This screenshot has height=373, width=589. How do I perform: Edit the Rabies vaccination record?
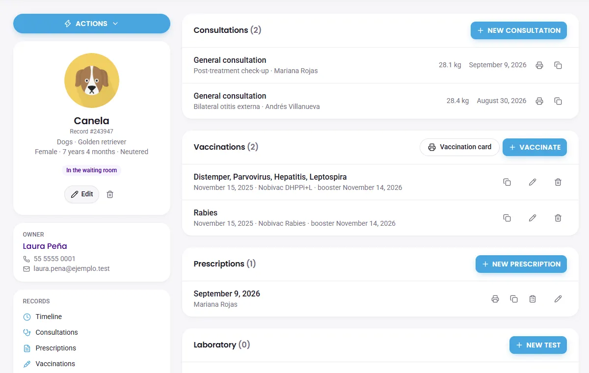tap(533, 218)
